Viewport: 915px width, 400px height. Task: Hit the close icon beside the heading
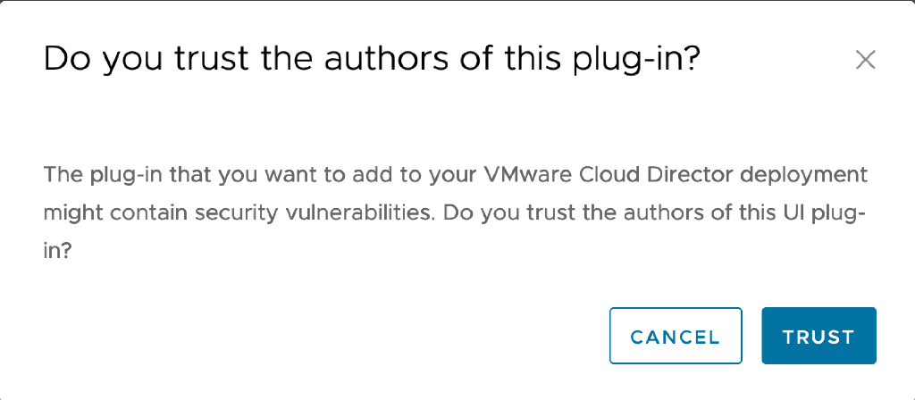[x=865, y=60]
